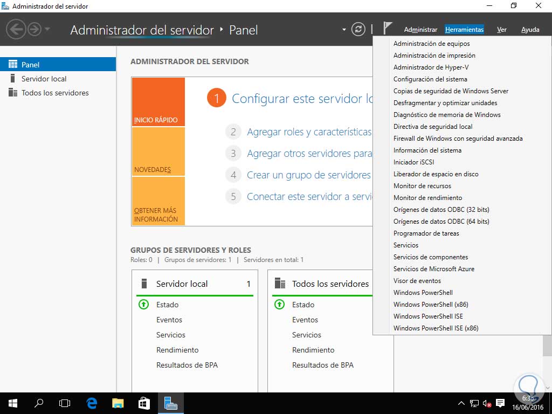Click Estado in Servidor local tile
The image size is (552, 414).
(x=167, y=305)
